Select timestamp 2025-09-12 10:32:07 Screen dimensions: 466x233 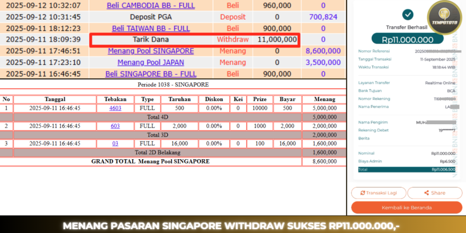pyautogui.click(x=43, y=5)
